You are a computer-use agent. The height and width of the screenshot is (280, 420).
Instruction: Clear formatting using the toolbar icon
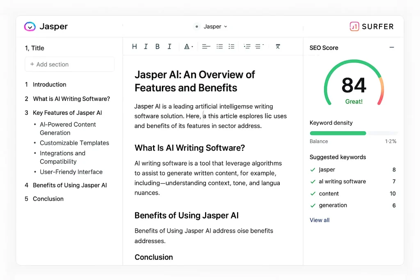coord(278,46)
